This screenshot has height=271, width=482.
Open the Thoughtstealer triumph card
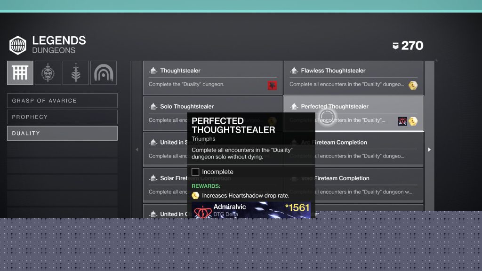tap(212, 78)
